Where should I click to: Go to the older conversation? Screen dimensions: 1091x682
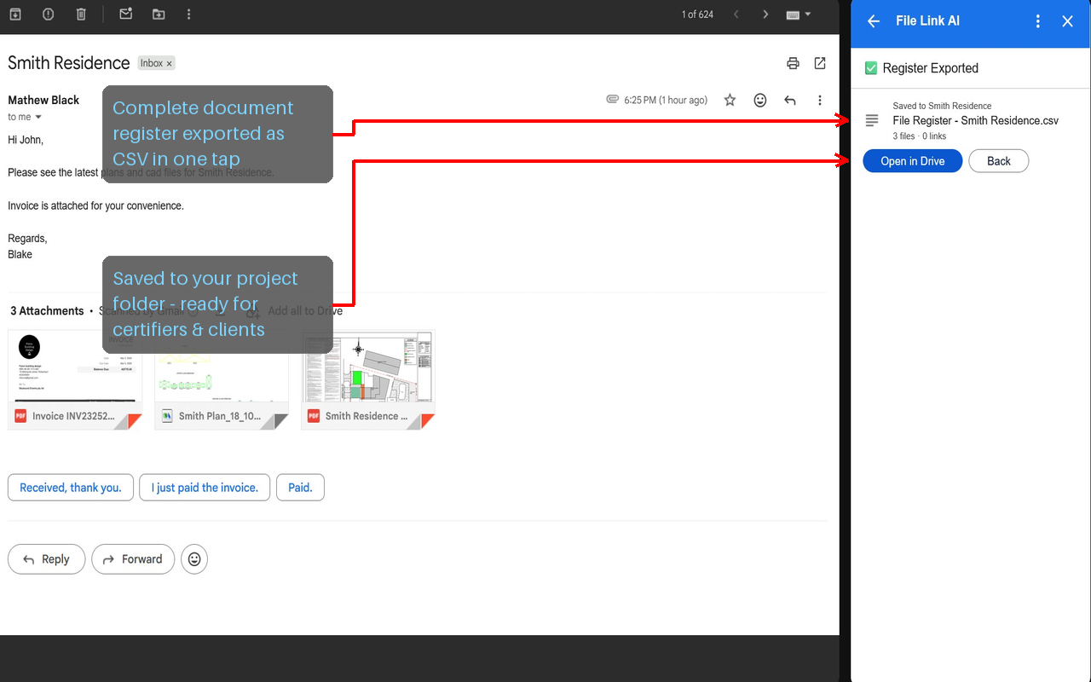765,14
